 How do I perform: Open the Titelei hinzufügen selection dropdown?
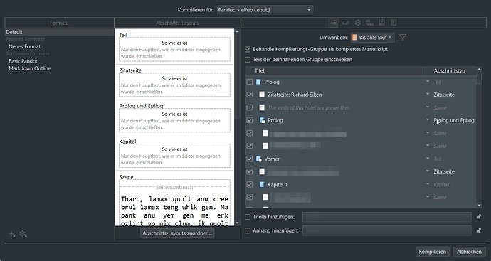click(x=387, y=217)
